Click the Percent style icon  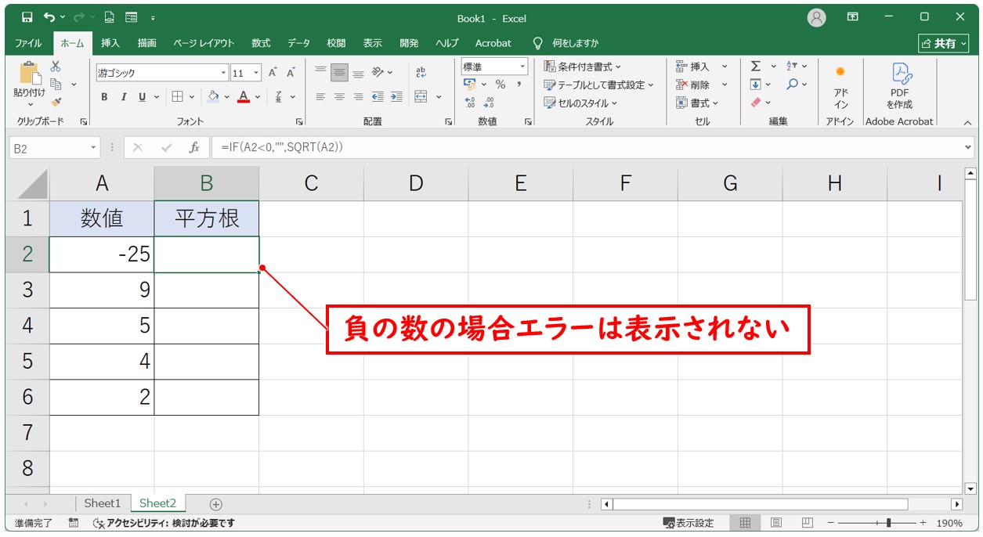501,85
